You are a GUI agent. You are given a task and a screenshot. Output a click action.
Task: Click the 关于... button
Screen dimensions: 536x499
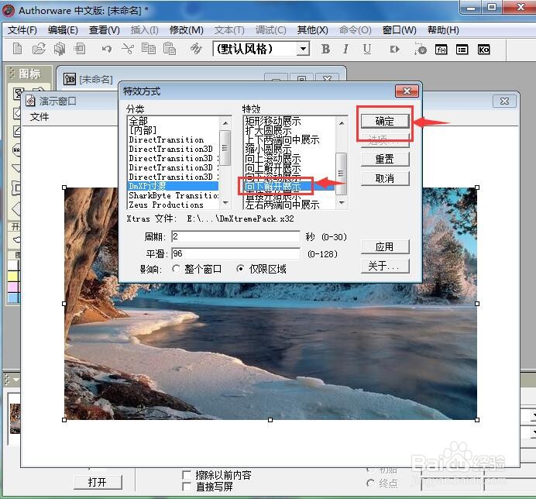tap(384, 266)
